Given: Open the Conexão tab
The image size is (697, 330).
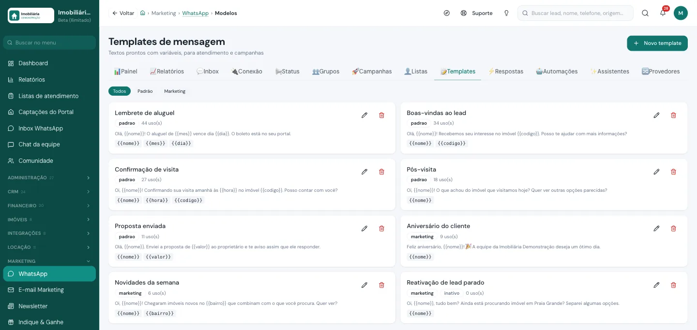Looking at the screenshot, I should pos(246,72).
